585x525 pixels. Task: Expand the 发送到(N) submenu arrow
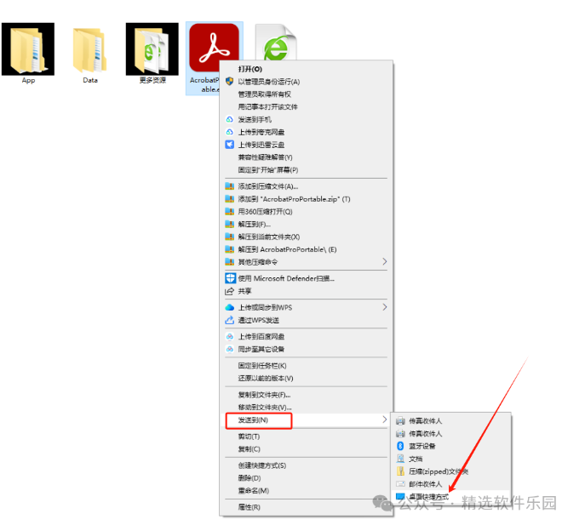click(385, 419)
